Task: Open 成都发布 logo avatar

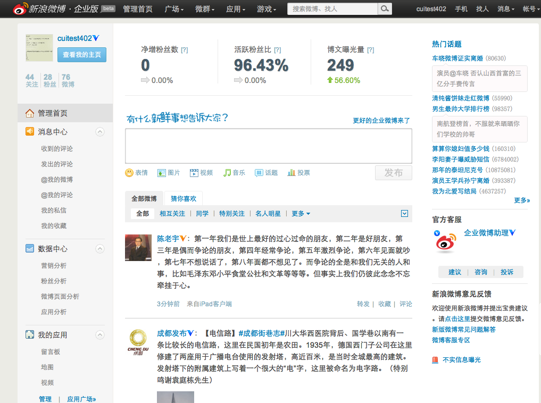Action: tap(138, 342)
